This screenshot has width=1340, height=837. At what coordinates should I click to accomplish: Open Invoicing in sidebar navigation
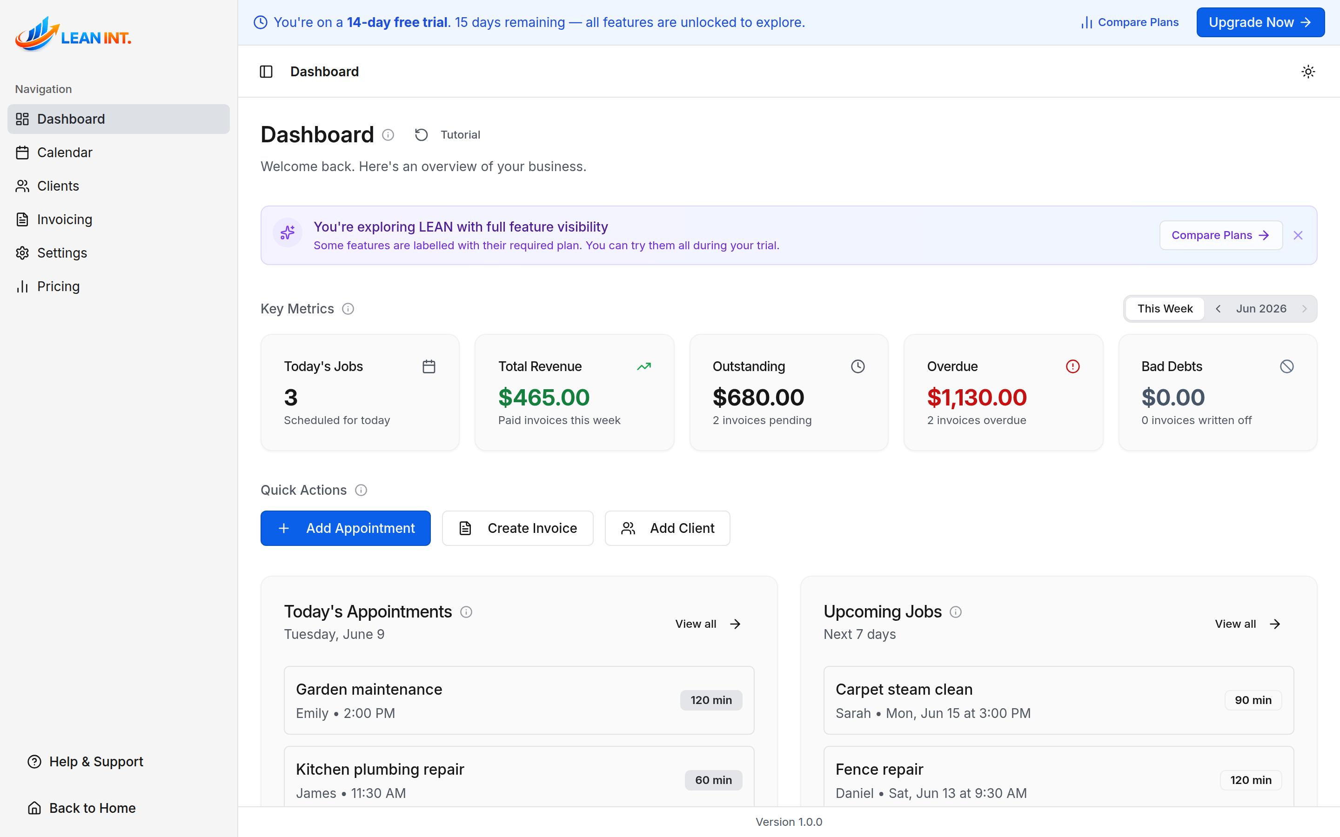point(119,220)
